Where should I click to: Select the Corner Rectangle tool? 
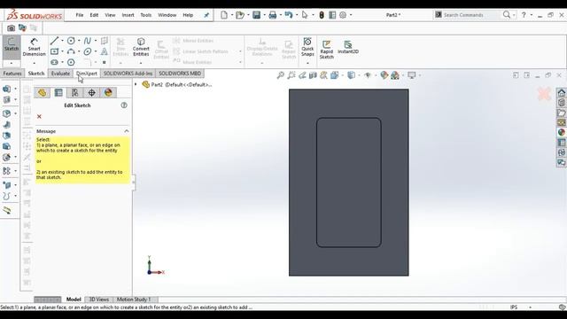[x=55, y=51]
